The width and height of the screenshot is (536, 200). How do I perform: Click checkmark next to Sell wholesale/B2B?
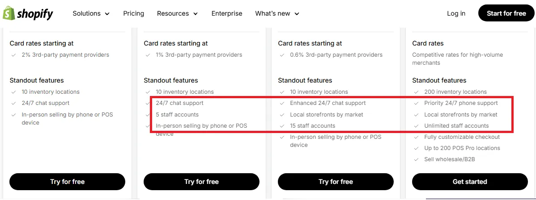(x=416, y=159)
